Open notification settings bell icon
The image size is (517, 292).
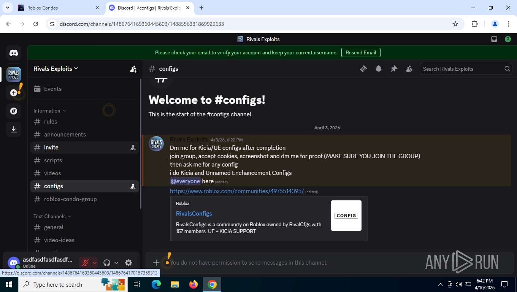click(x=379, y=69)
